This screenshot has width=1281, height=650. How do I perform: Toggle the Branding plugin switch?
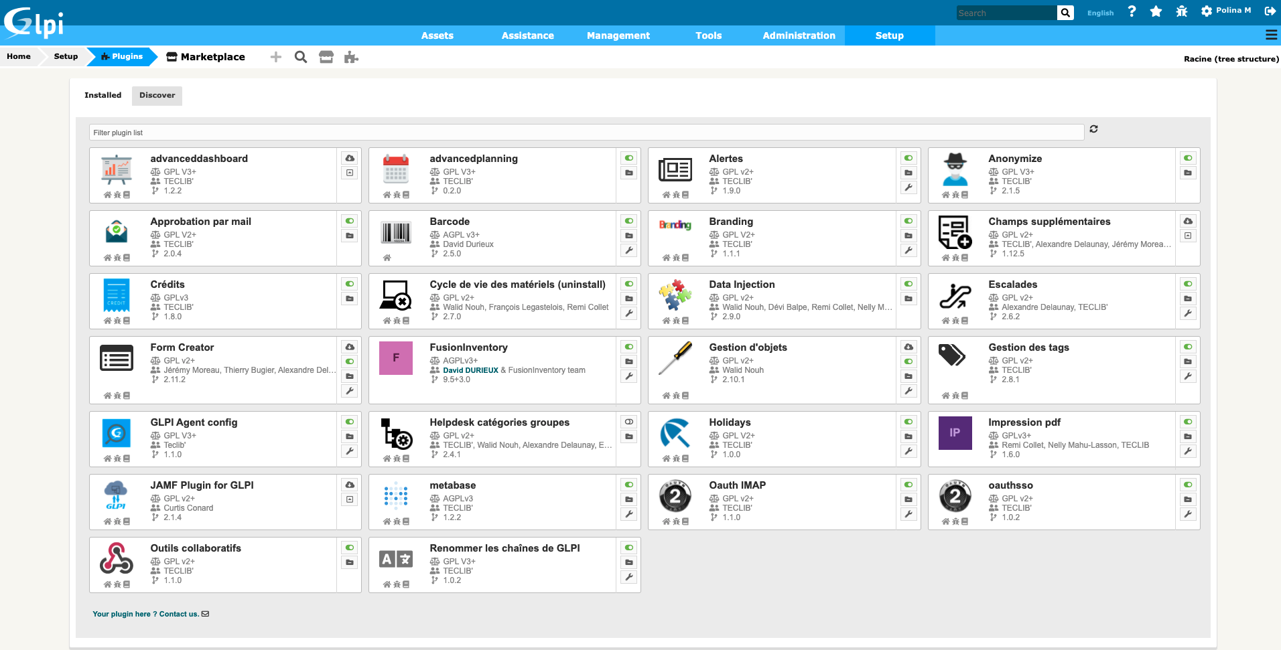(908, 221)
